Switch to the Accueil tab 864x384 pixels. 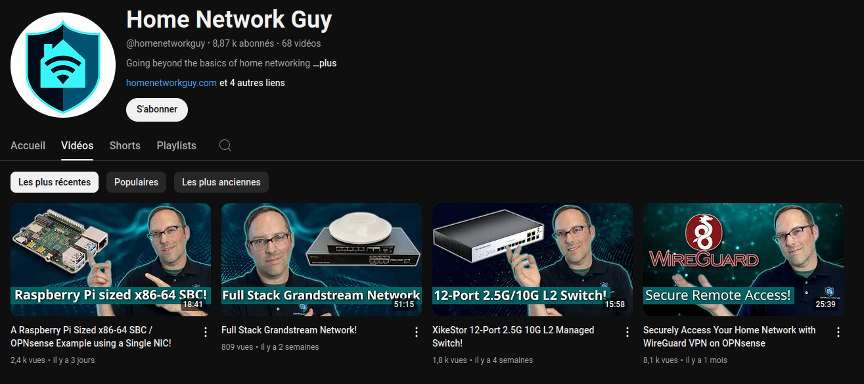tap(28, 145)
